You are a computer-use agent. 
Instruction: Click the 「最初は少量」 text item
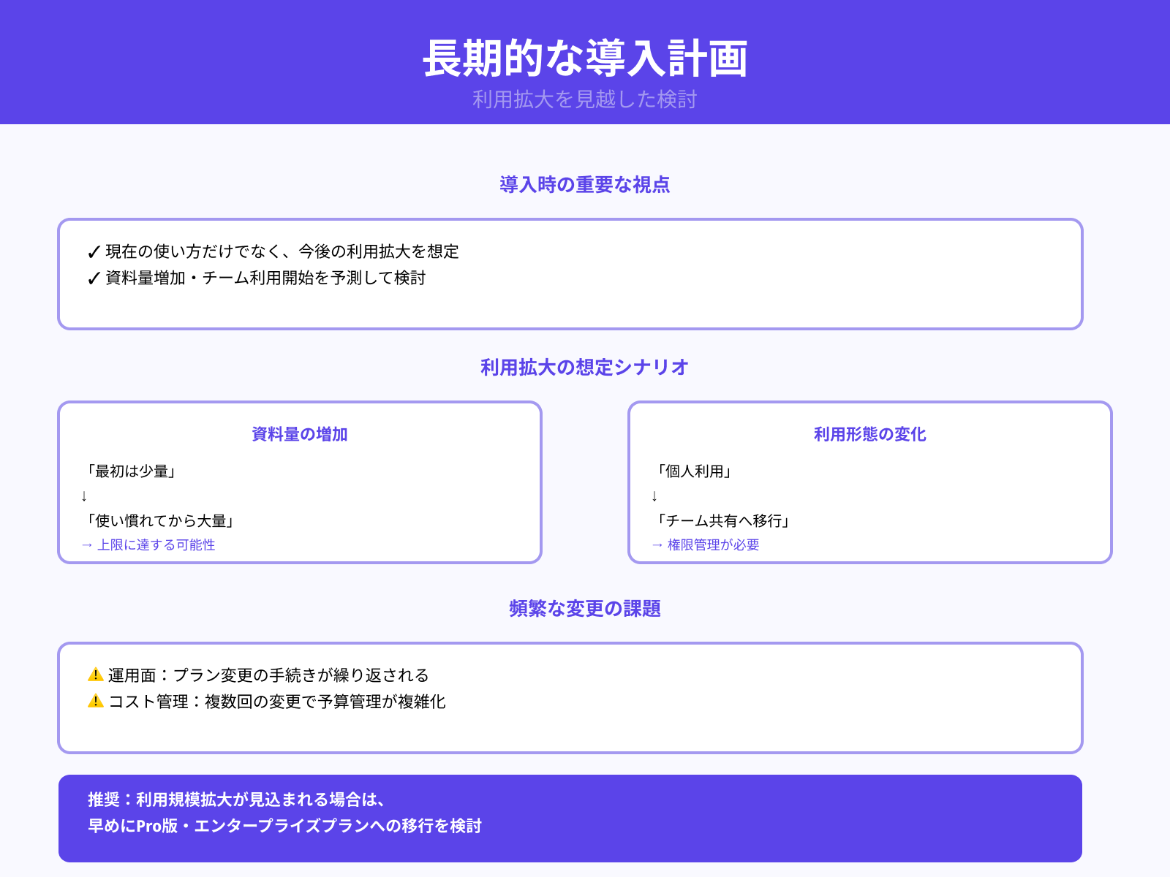click(x=130, y=471)
